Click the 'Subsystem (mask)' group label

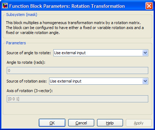tap(22, 15)
